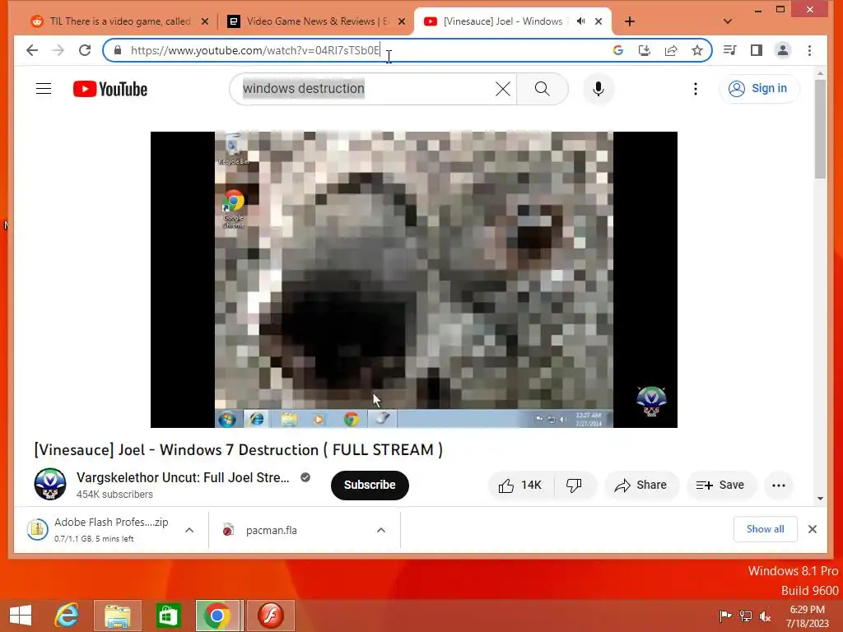The image size is (843, 632).
Task: Click the install app icon in address bar
Action: tap(644, 50)
